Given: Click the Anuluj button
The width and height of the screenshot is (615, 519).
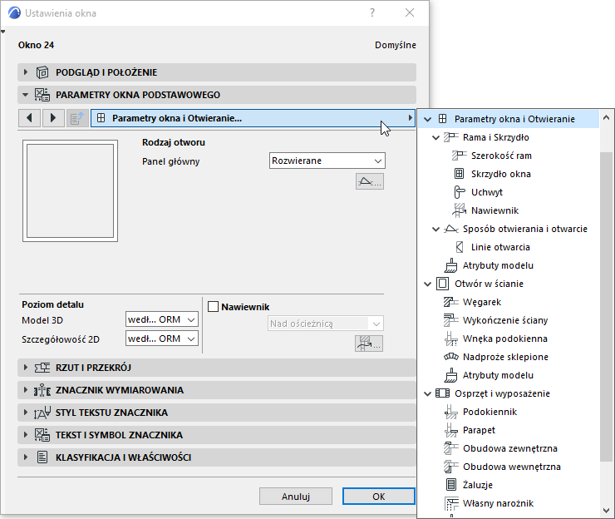Looking at the screenshot, I should [x=296, y=497].
